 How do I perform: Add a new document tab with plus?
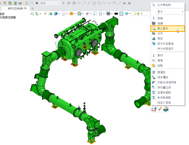click(x=33, y=8)
